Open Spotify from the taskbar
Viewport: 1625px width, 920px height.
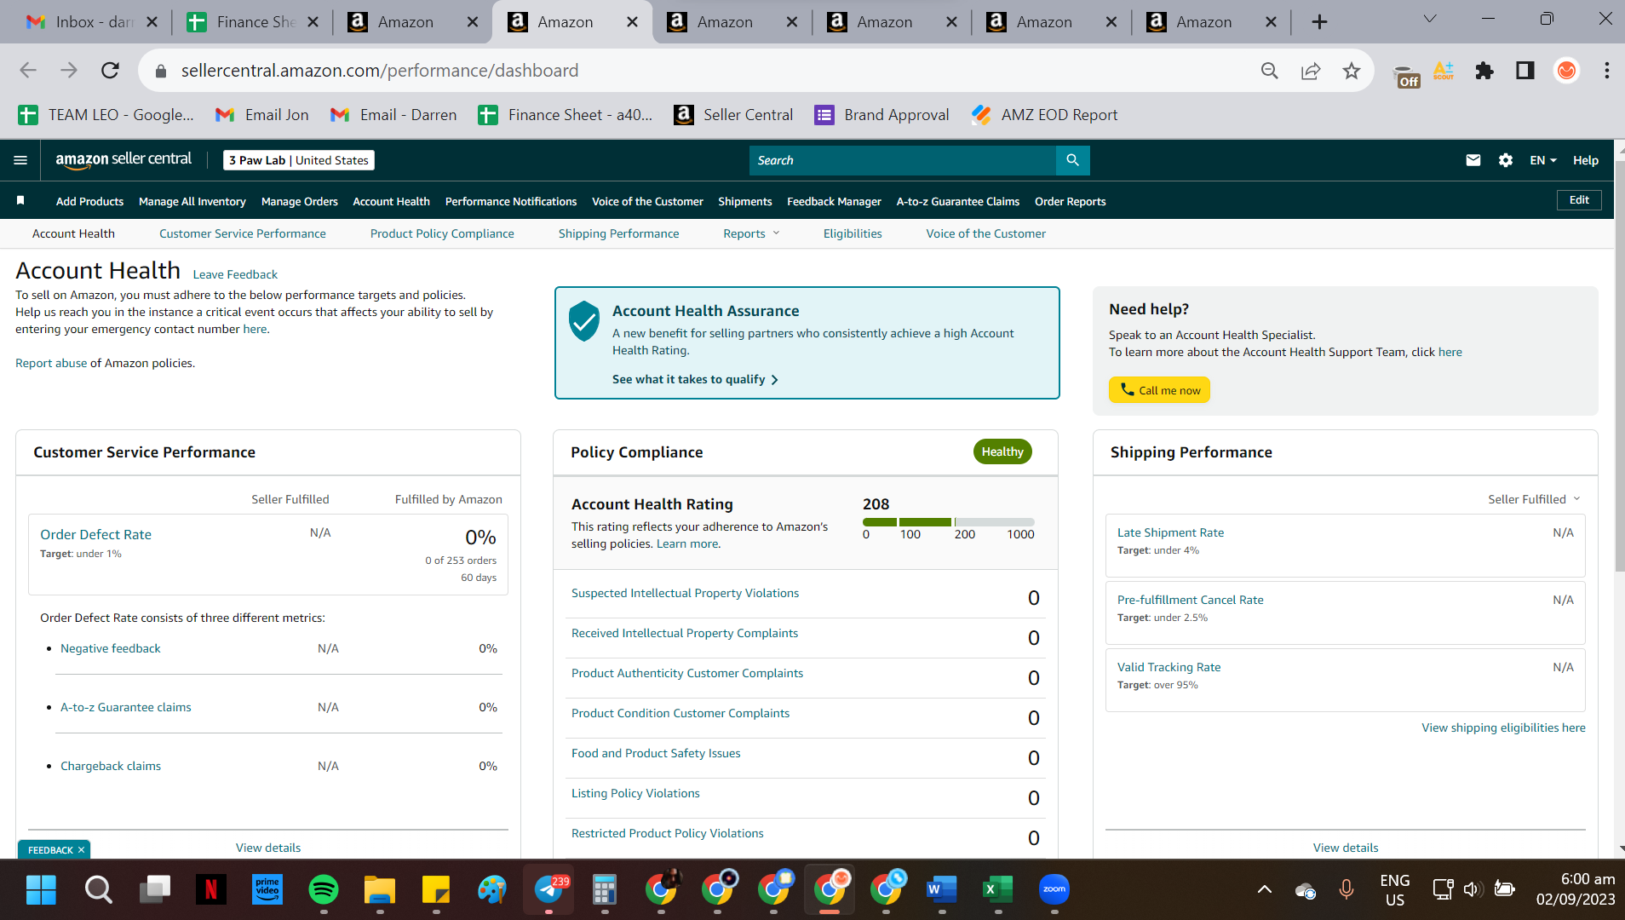click(x=323, y=890)
